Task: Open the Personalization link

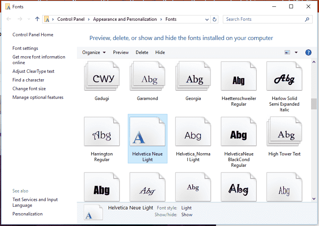Action: [28, 214]
